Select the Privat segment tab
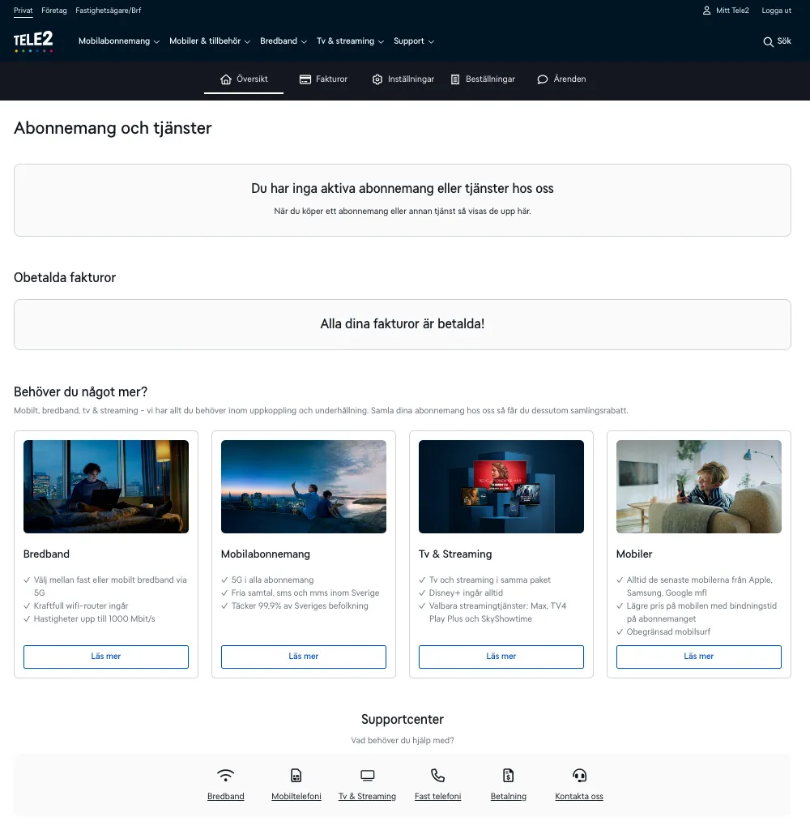The width and height of the screenshot is (810, 830). click(23, 11)
